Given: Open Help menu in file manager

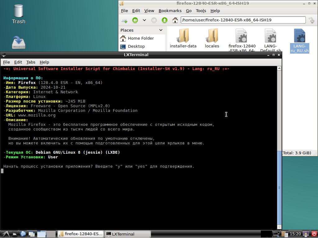Looking at the screenshot, I should (x=215, y=11).
